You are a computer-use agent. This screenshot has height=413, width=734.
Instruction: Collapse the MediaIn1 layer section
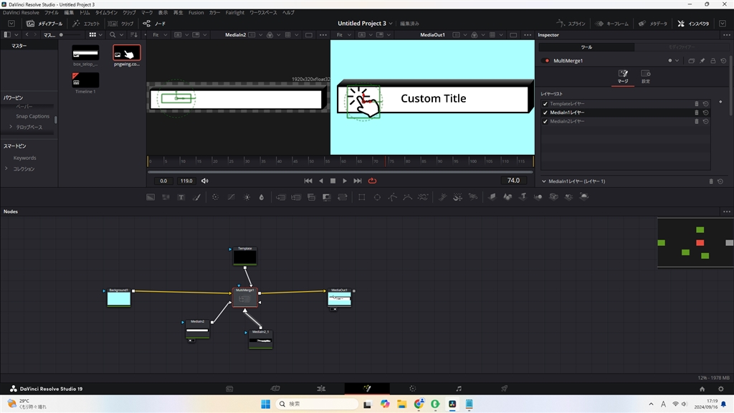coord(544,181)
